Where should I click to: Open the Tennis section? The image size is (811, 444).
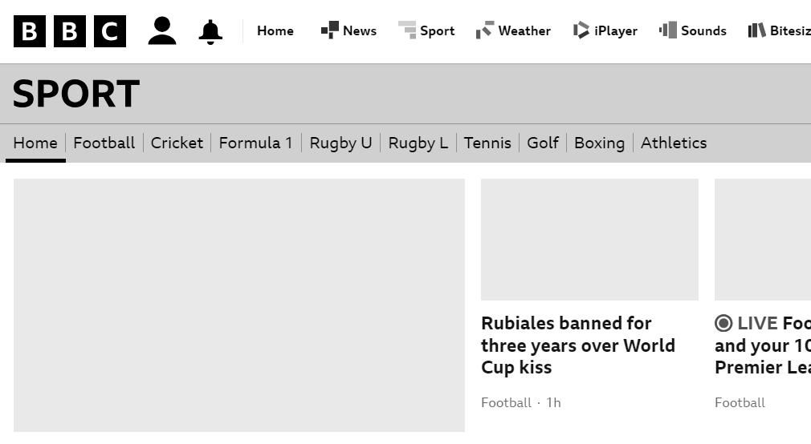[487, 143]
